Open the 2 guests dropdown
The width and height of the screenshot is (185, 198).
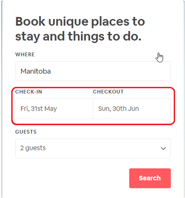click(93, 148)
